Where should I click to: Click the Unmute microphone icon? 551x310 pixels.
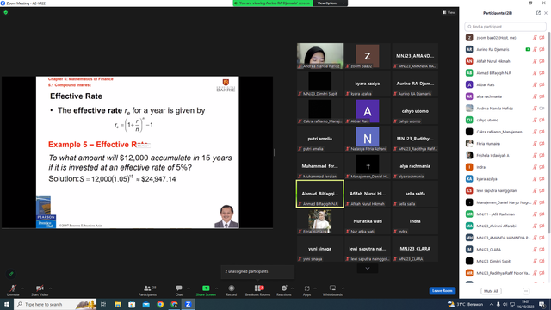click(13, 288)
